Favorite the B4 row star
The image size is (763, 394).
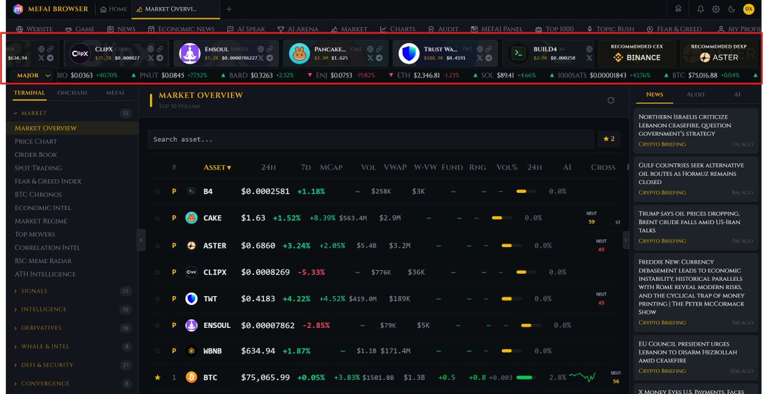coord(157,191)
